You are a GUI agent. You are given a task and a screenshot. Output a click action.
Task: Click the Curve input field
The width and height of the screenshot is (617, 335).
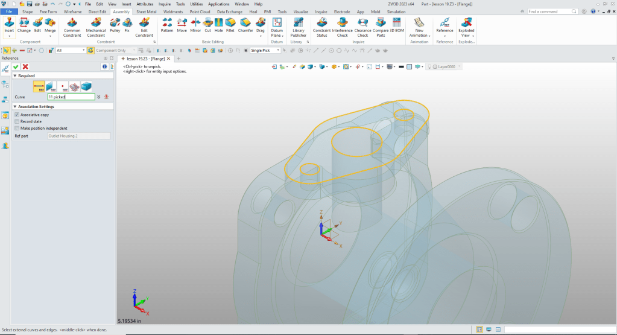point(71,97)
